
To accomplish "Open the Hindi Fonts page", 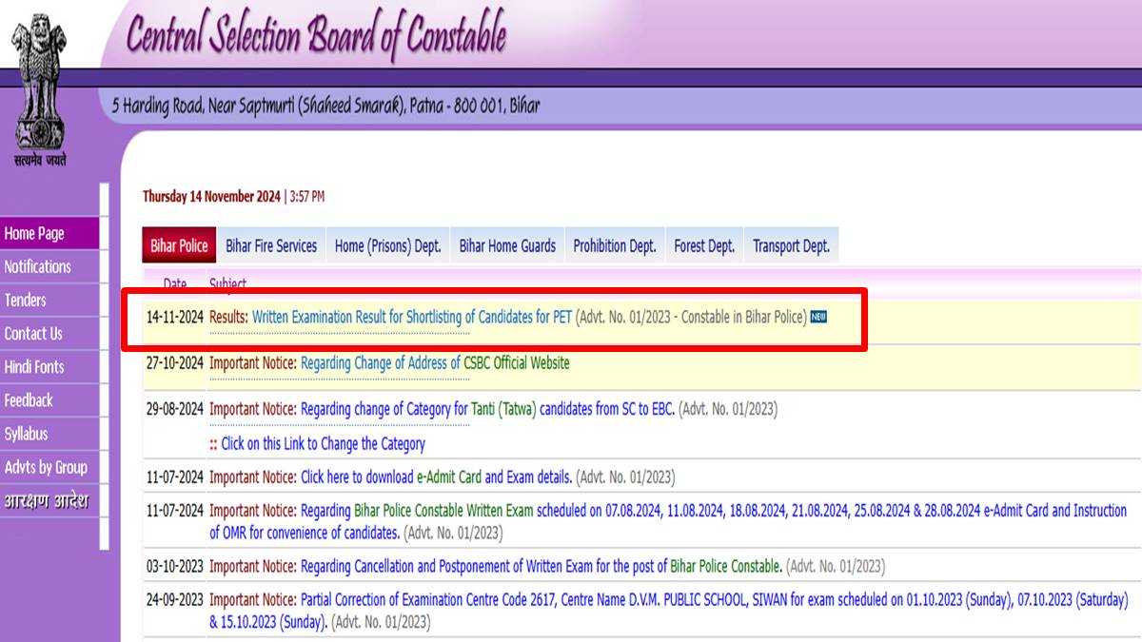I will 37,366.
